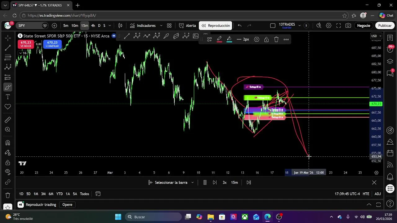397x223 pixels.
Task: Select the D daily timeframe
Action: [99, 26]
